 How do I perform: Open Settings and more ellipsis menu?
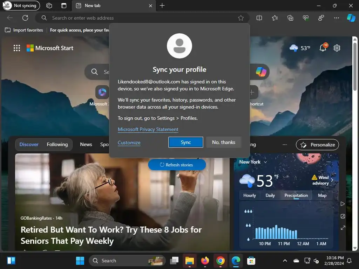tap(336, 18)
